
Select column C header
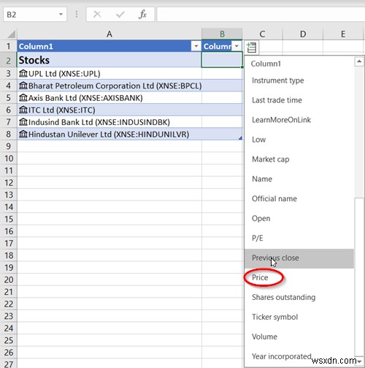262,34
